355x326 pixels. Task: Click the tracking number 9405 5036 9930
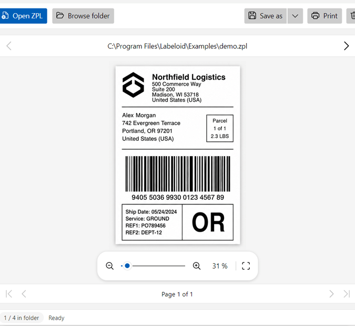(x=178, y=197)
